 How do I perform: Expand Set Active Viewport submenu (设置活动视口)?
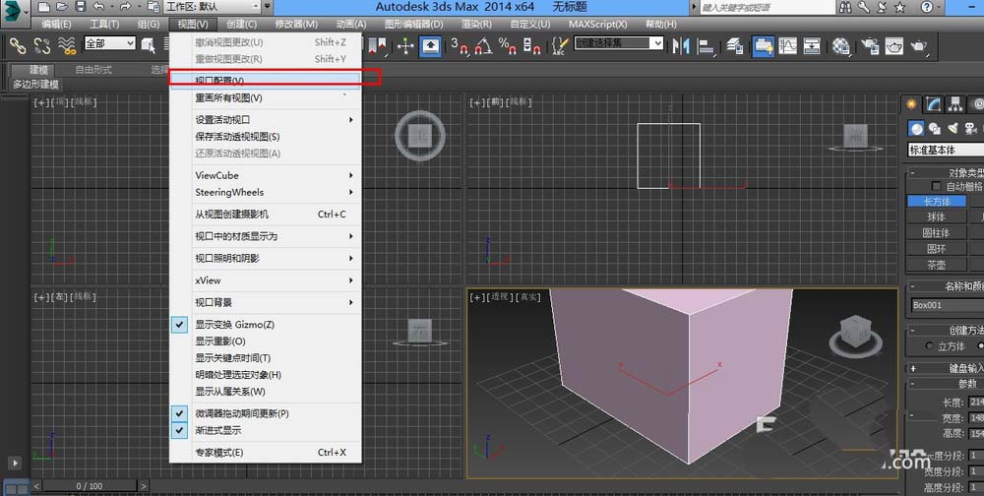pyautogui.click(x=266, y=119)
